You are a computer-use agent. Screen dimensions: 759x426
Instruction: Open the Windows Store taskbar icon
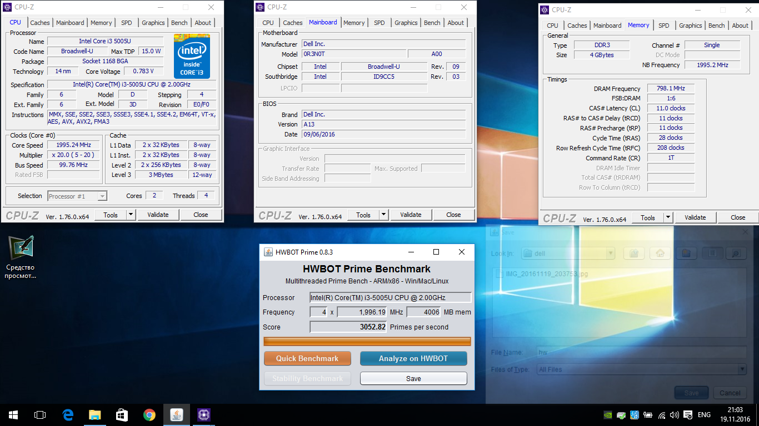click(122, 414)
